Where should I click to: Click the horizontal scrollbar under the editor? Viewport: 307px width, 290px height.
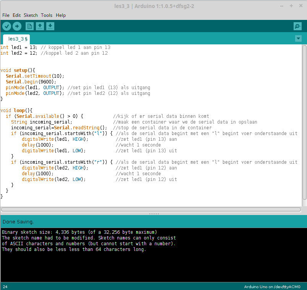point(151,209)
